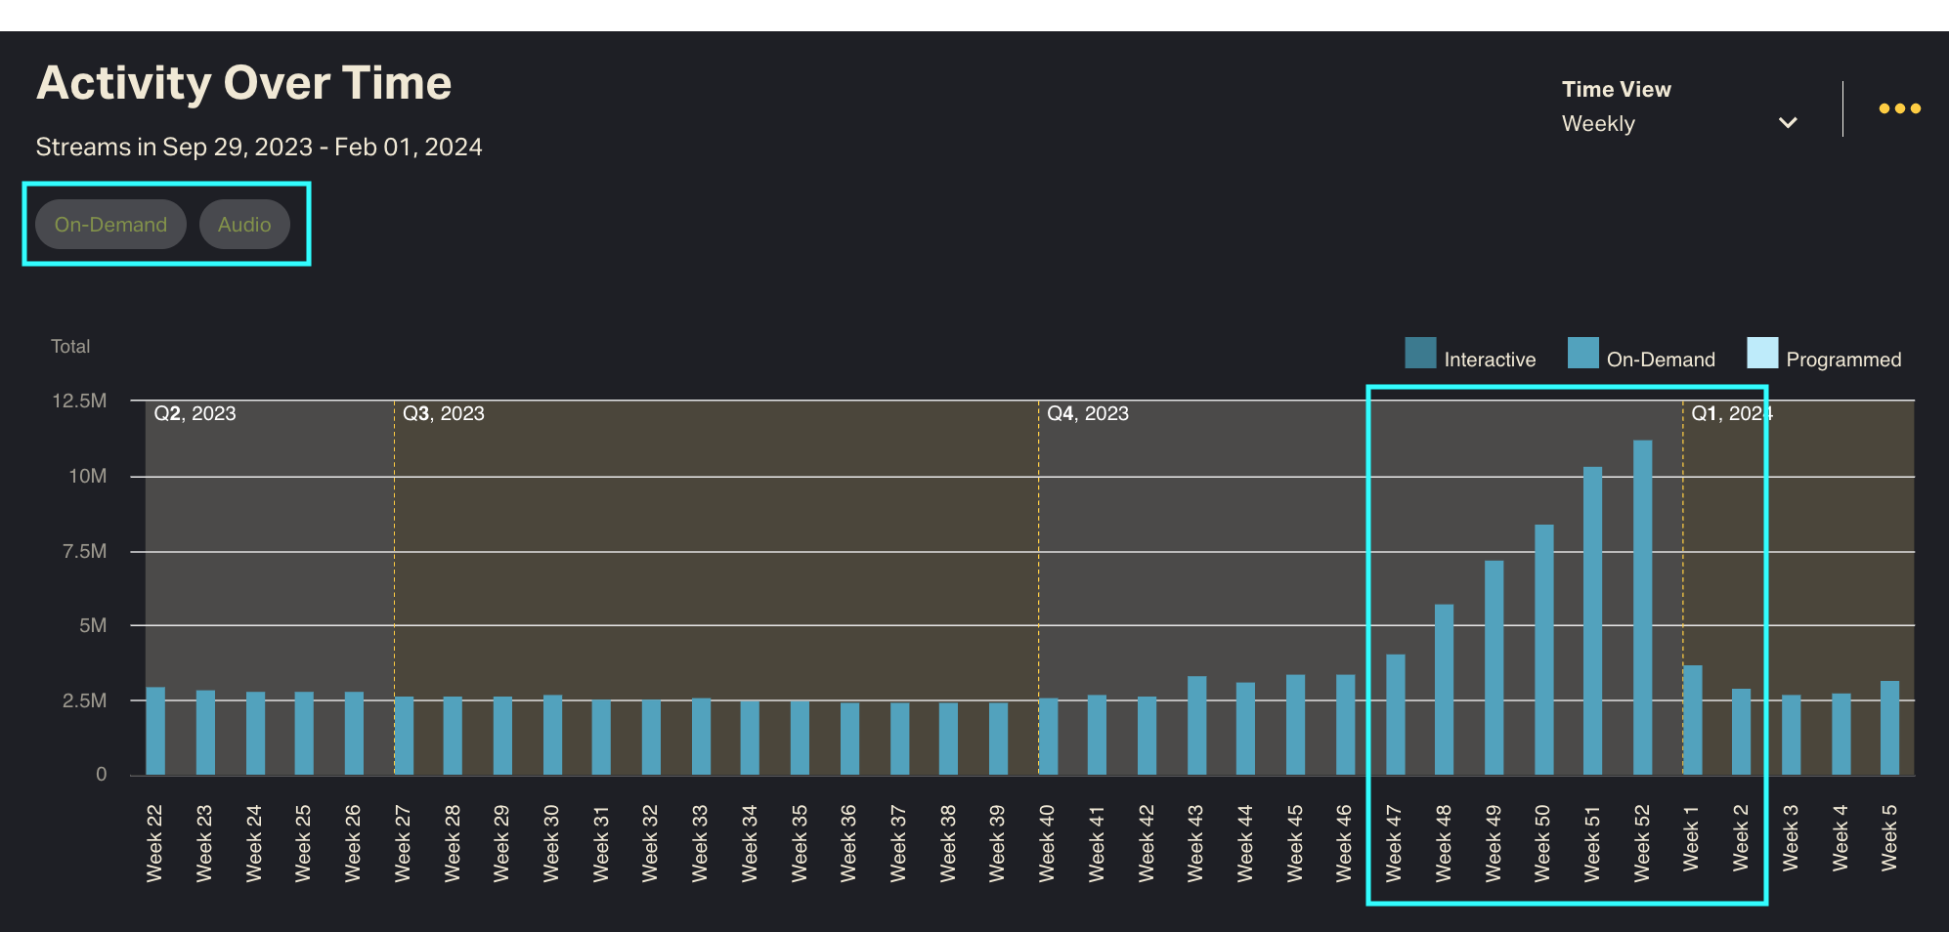
Task: Click the Q3, 2023 quarter marker
Action: (x=443, y=413)
